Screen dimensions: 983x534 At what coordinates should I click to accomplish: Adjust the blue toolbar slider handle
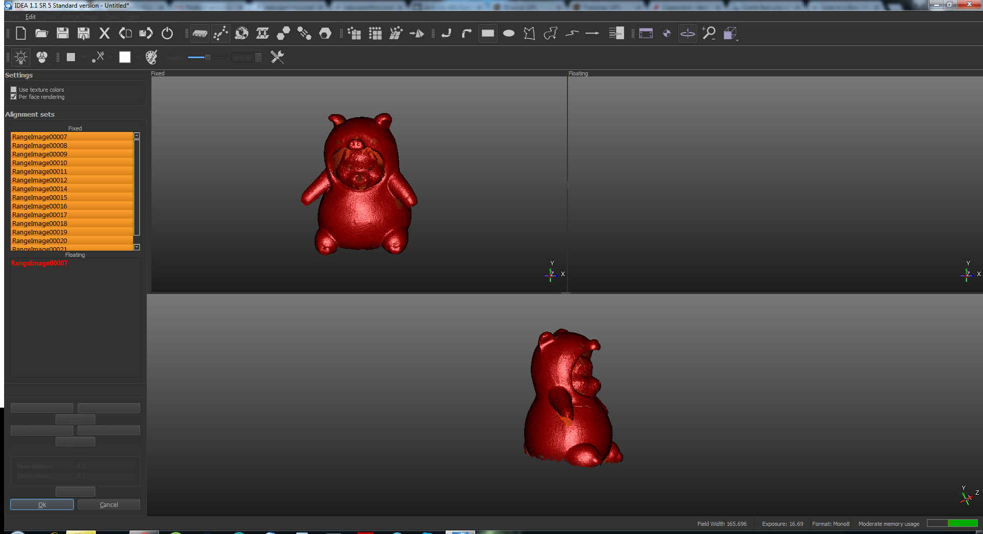[208, 57]
